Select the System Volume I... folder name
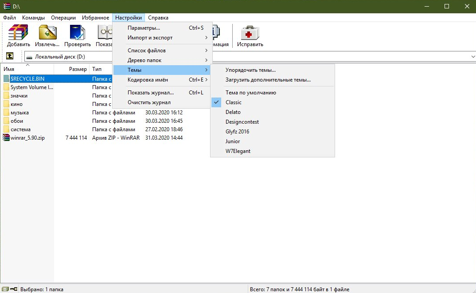 32,87
